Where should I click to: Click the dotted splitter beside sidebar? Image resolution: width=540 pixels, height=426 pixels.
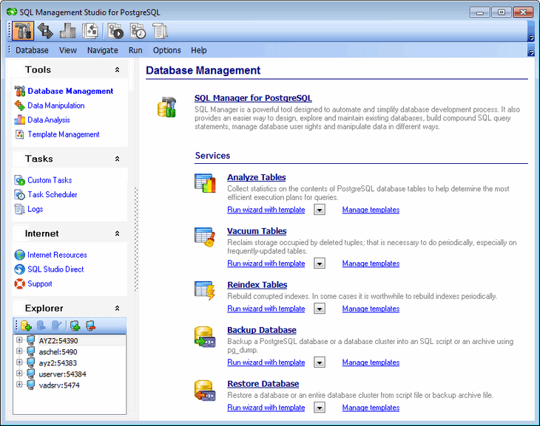(x=136, y=239)
